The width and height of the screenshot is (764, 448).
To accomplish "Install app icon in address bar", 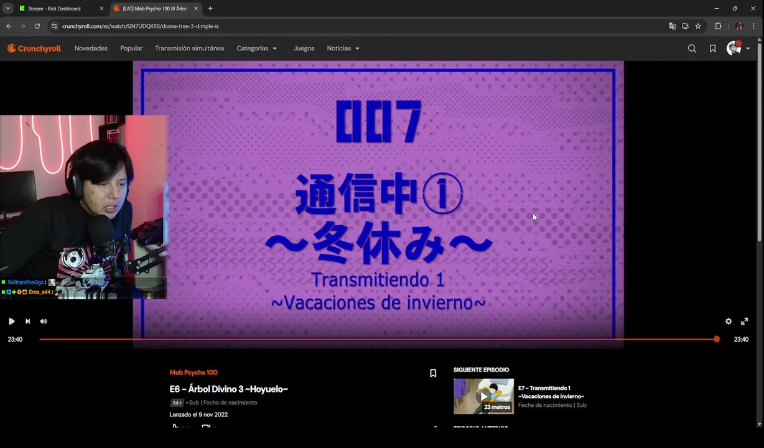I will click(685, 26).
